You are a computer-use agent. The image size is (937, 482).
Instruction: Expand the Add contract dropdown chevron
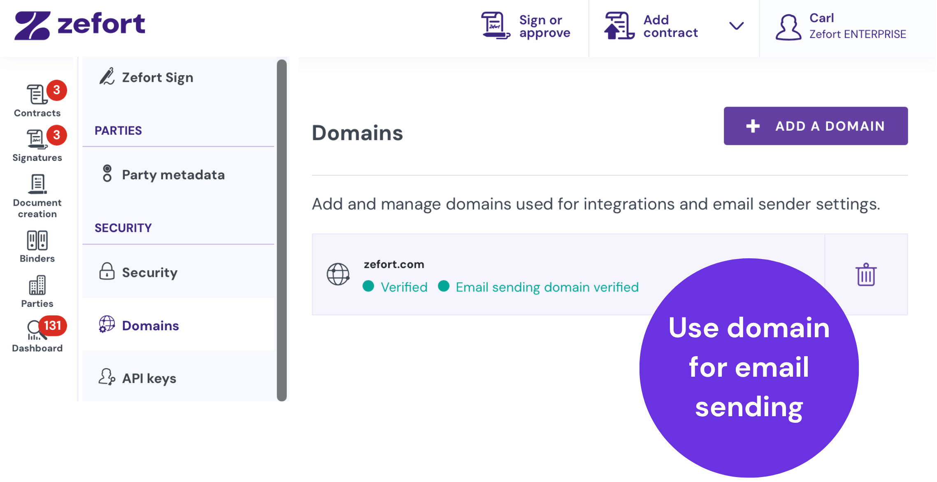tap(736, 26)
